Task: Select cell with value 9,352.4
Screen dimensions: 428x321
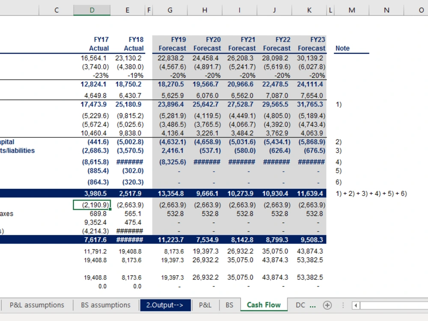Action: (x=95, y=223)
